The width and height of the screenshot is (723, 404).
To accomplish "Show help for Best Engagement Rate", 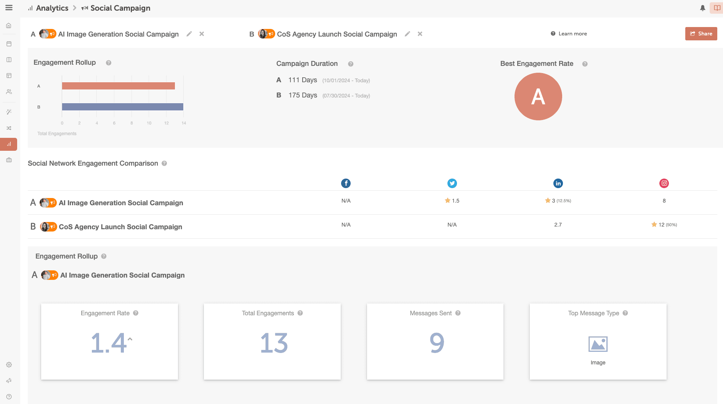I will tap(585, 64).
